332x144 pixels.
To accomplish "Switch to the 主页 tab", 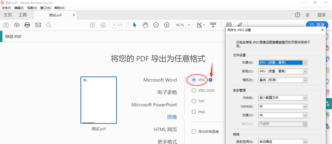I will (x=8, y=15).
